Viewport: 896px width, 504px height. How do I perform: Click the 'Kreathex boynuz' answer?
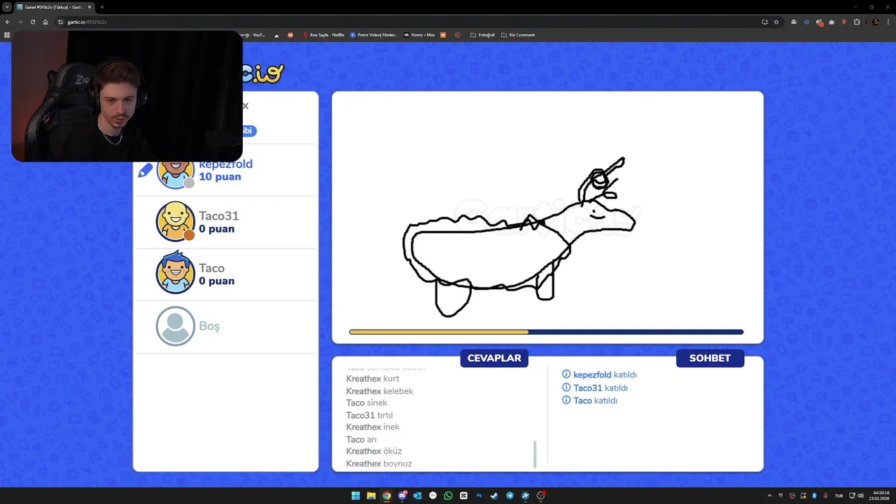(x=379, y=463)
